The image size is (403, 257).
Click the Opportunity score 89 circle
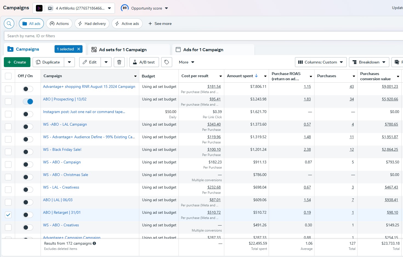click(x=125, y=8)
